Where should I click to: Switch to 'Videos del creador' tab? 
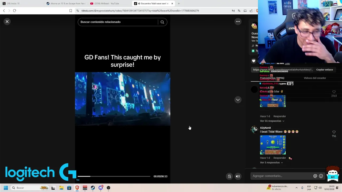[315, 78]
